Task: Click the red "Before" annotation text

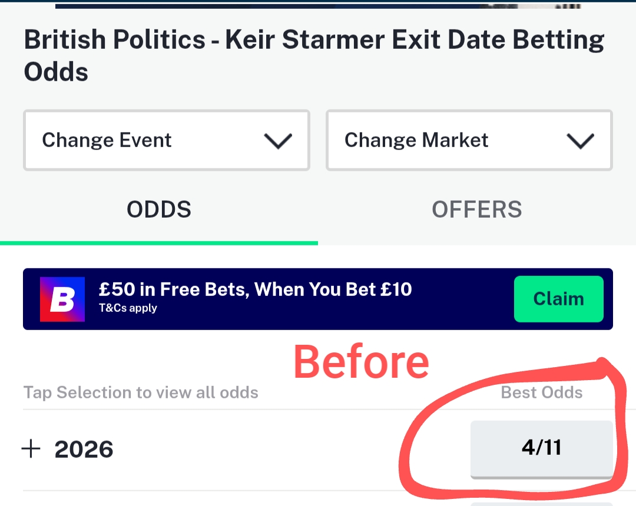Action: point(361,362)
